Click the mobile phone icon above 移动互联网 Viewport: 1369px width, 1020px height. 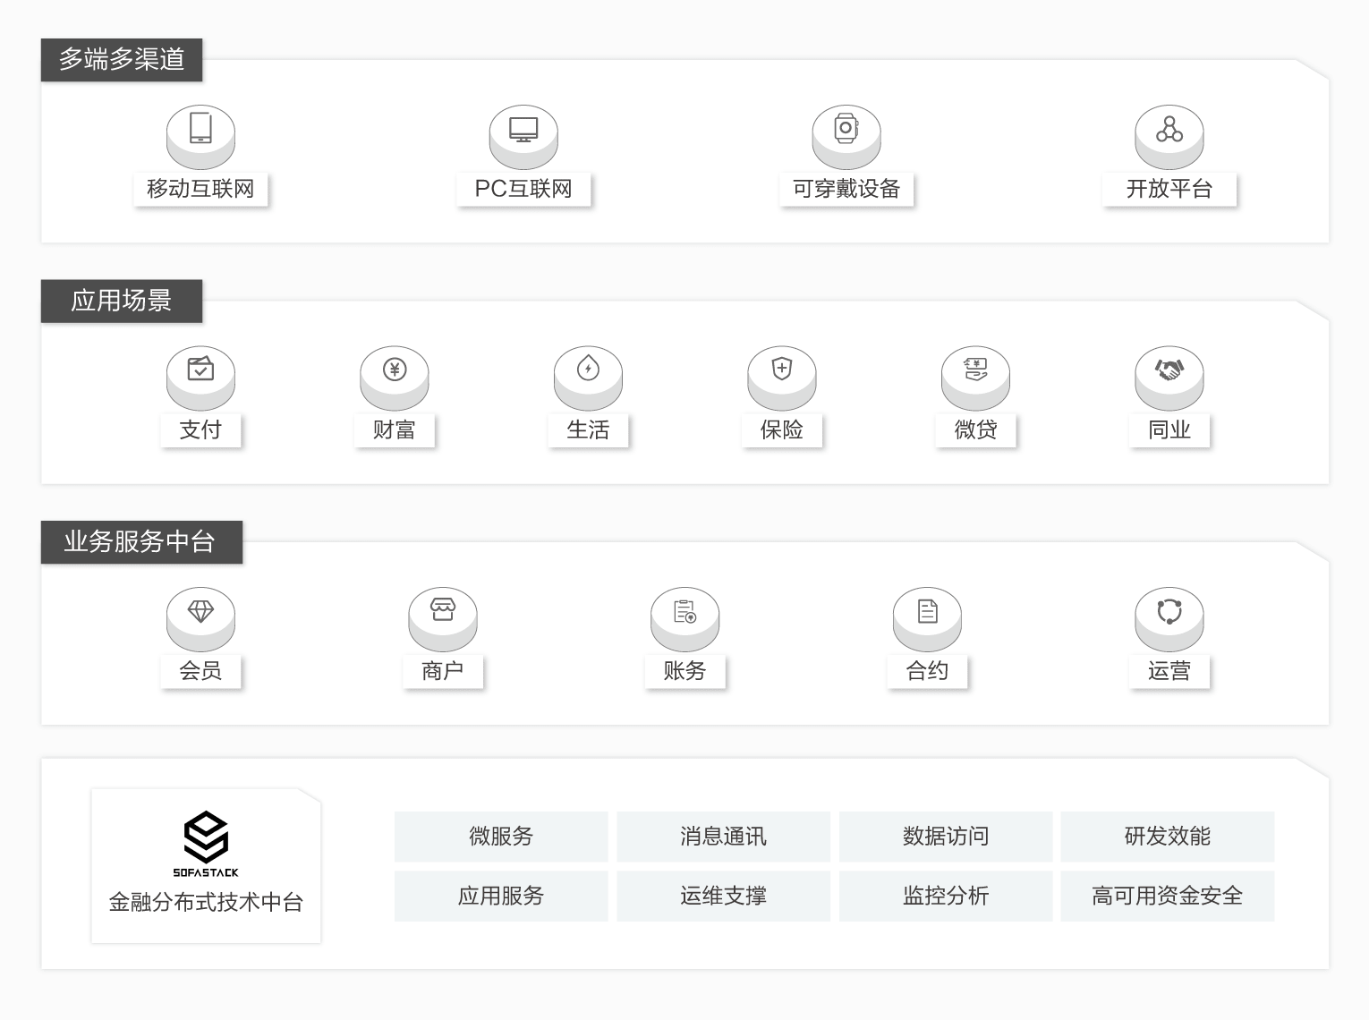click(200, 129)
